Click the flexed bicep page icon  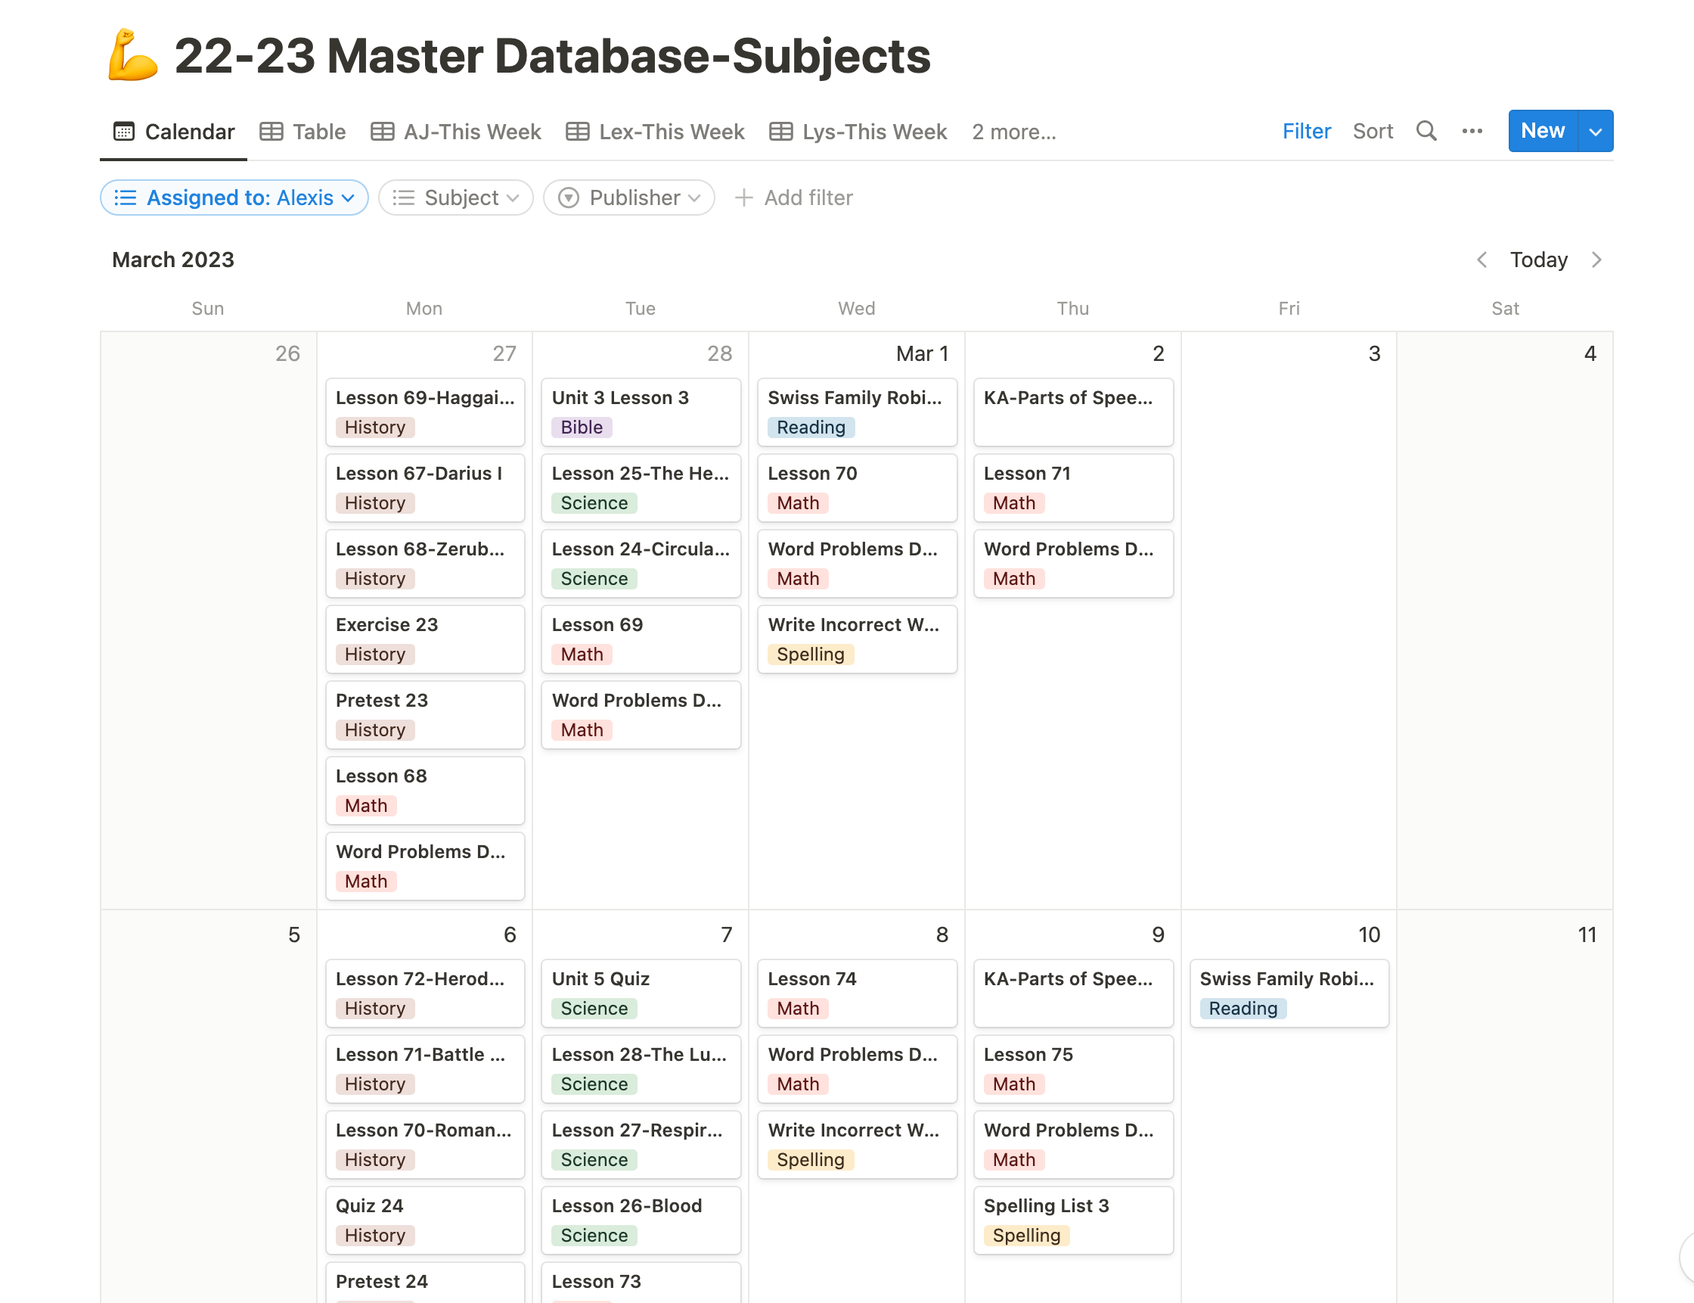(132, 56)
